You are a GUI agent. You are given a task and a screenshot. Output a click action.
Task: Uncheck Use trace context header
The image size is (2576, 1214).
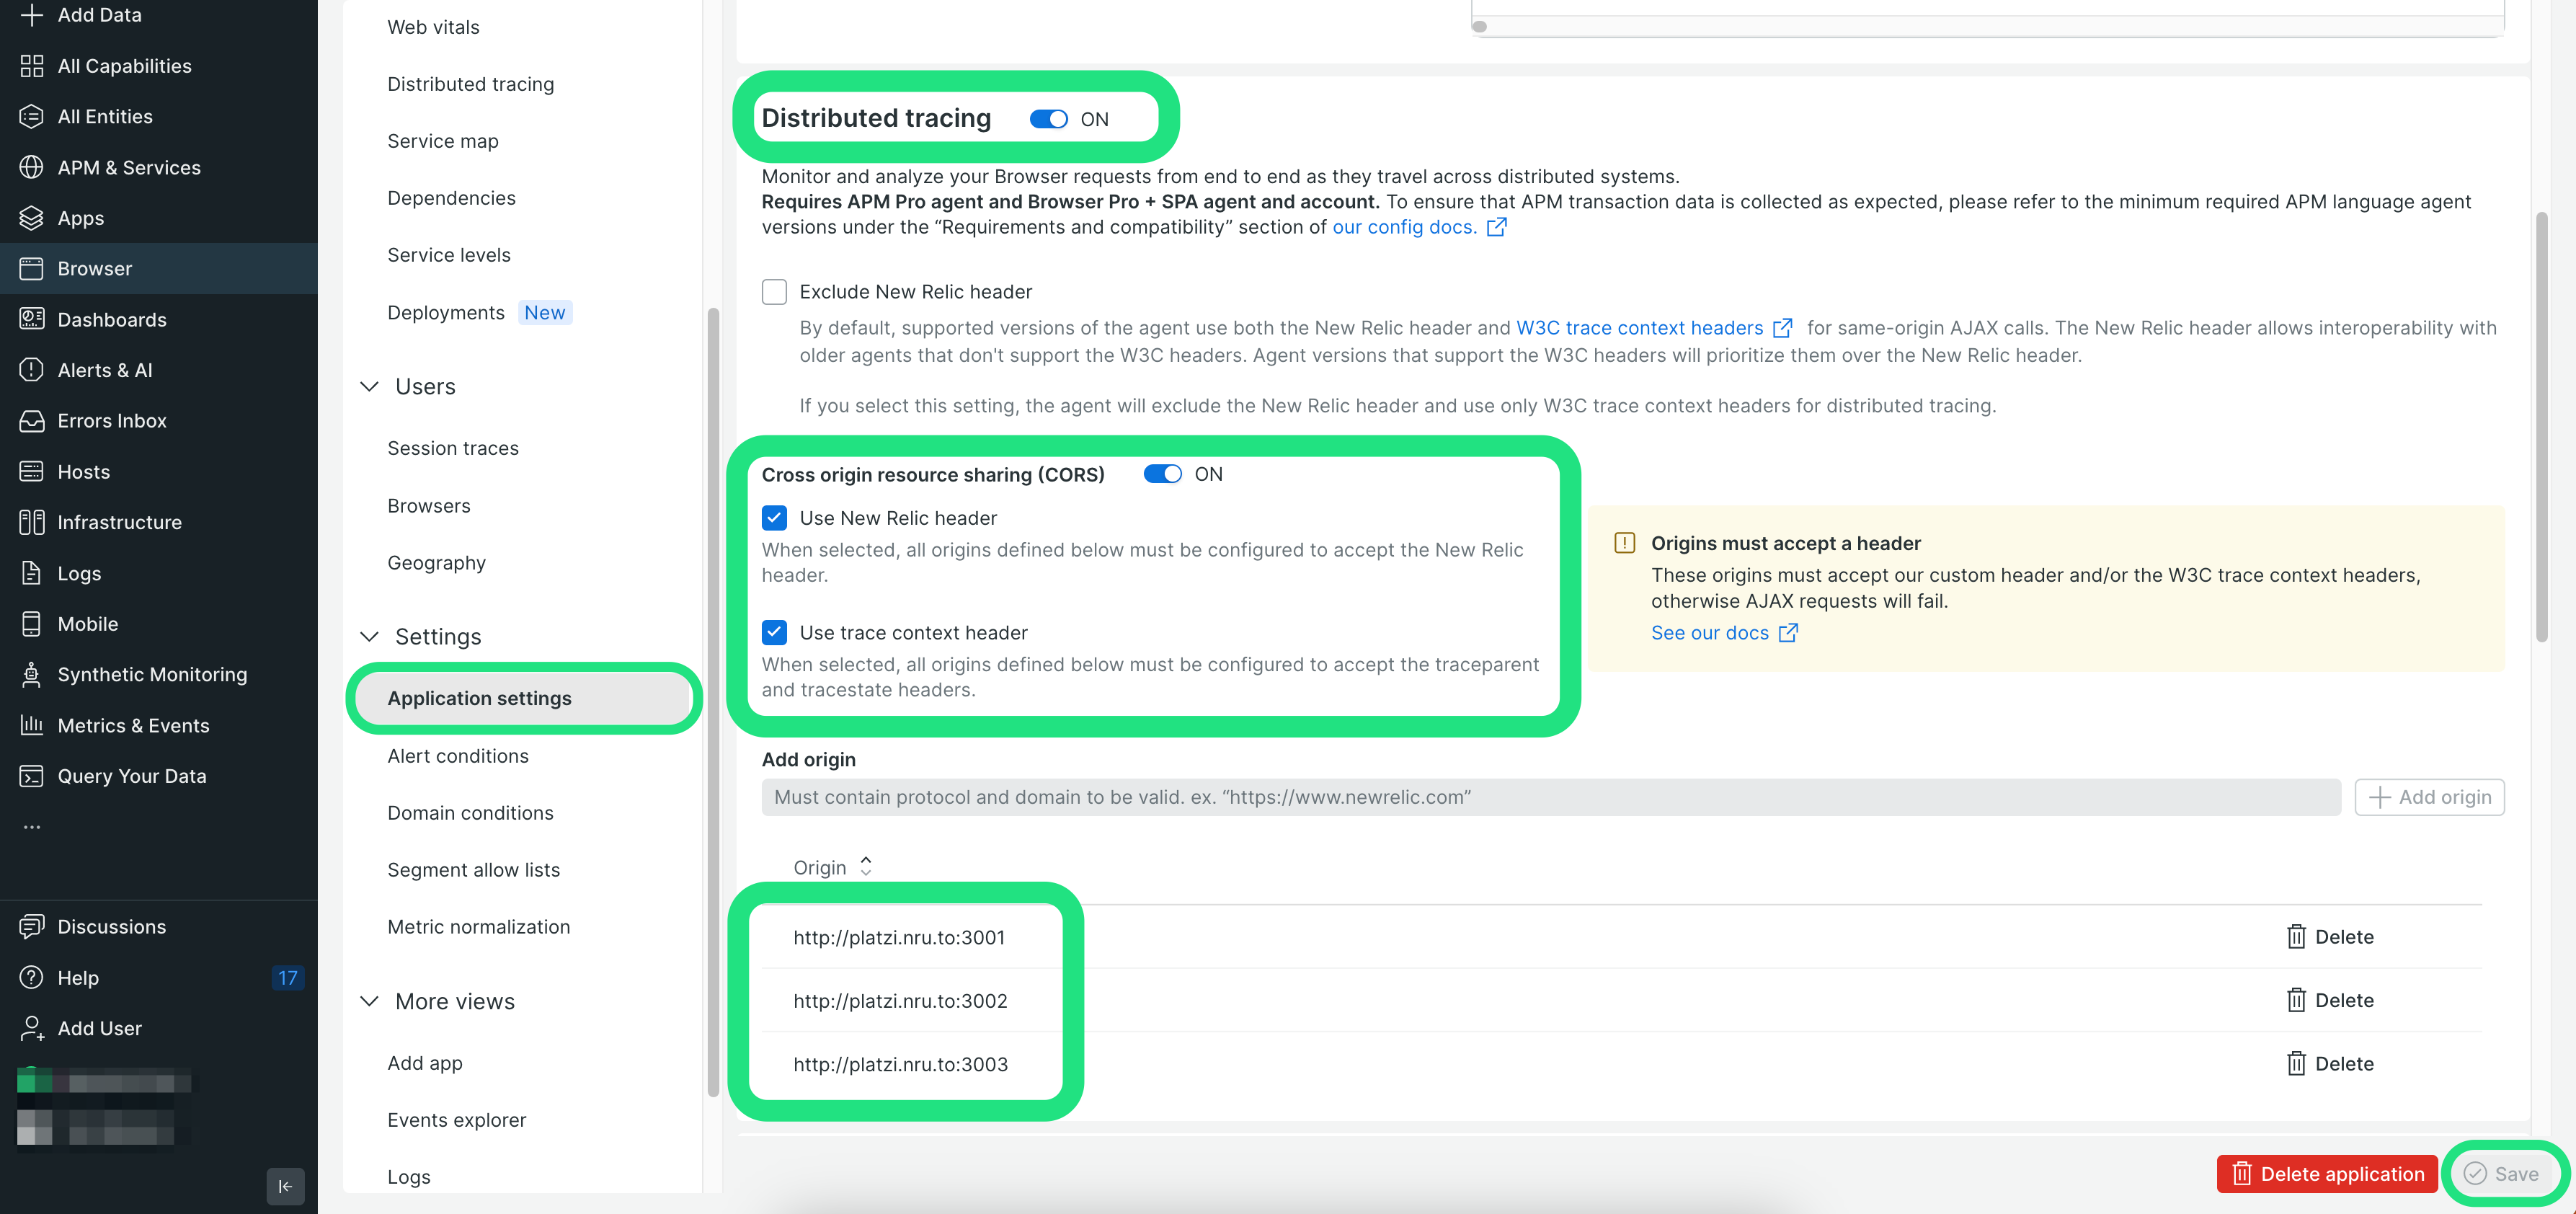[774, 633]
